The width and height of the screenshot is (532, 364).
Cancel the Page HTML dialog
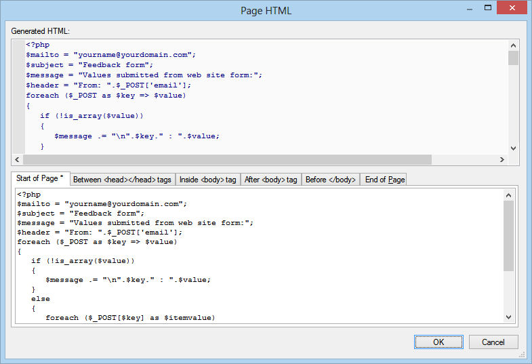point(493,342)
